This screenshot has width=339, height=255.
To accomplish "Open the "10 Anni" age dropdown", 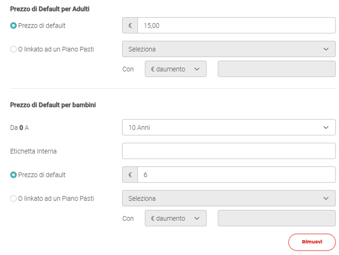I will pos(229,127).
